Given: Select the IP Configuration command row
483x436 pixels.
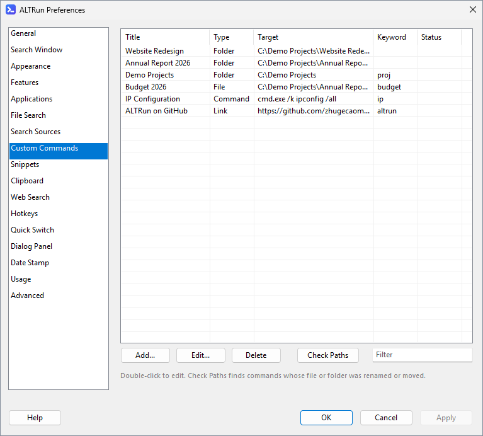Looking at the screenshot, I should pos(297,98).
